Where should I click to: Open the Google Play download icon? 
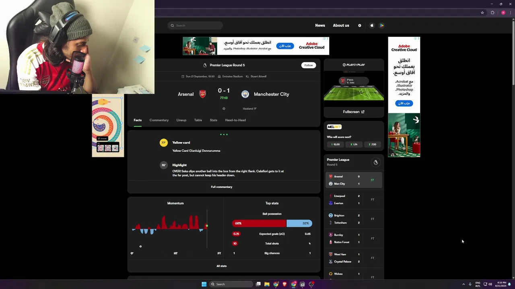click(382, 25)
